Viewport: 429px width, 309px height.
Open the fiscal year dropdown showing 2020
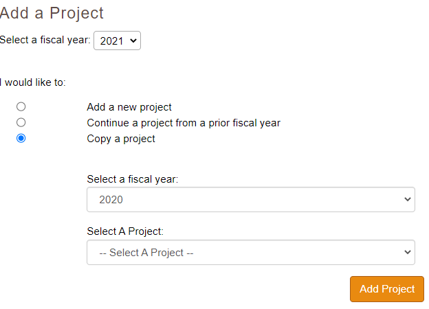click(250, 200)
